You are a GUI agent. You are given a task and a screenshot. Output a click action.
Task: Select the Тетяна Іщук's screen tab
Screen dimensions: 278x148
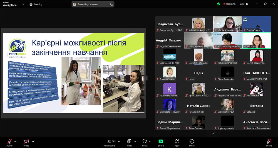[x=93, y=4]
